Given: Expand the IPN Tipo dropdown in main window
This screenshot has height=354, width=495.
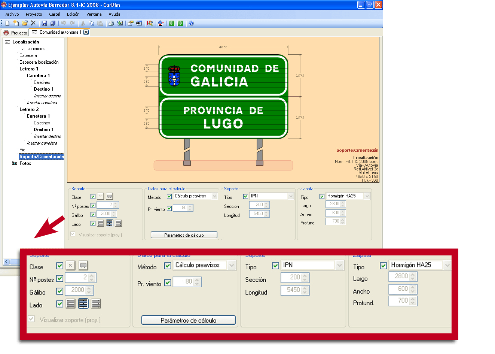Looking at the screenshot, I should tap(291, 196).
